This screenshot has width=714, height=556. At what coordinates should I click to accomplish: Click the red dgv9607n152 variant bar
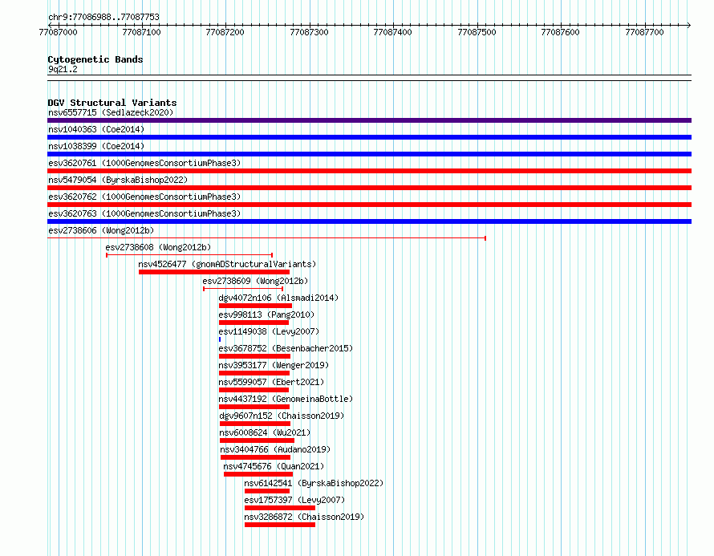(x=255, y=424)
